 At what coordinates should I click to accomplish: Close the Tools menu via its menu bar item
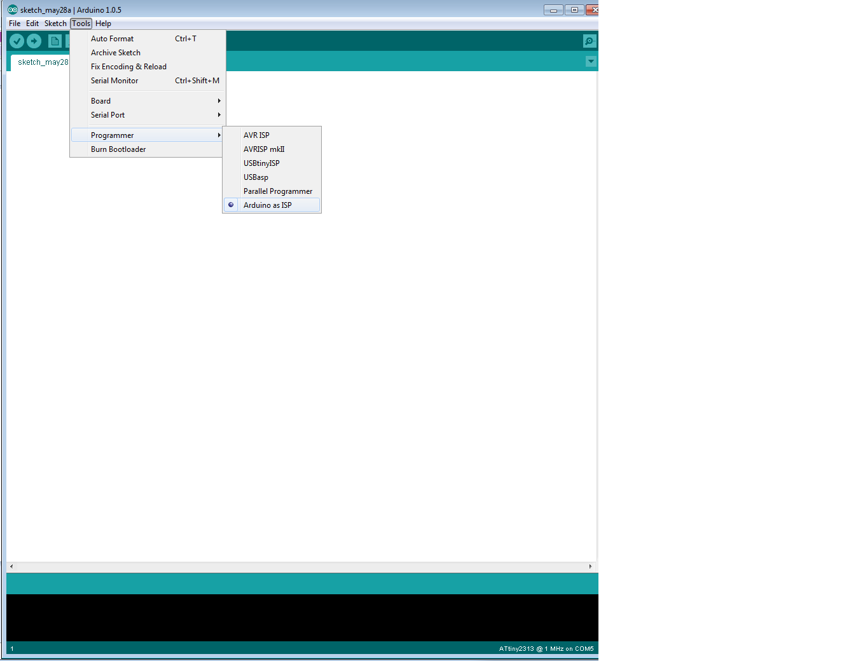click(x=81, y=24)
